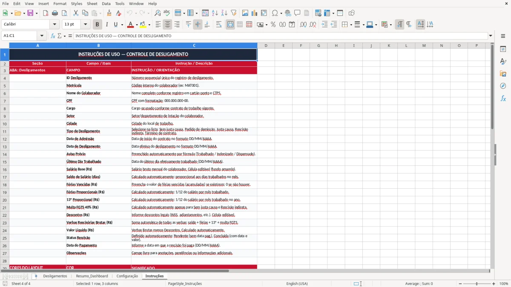The height and width of the screenshot is (287, 511).
Task: Click zoom in plus button
Action: point(494,284)
